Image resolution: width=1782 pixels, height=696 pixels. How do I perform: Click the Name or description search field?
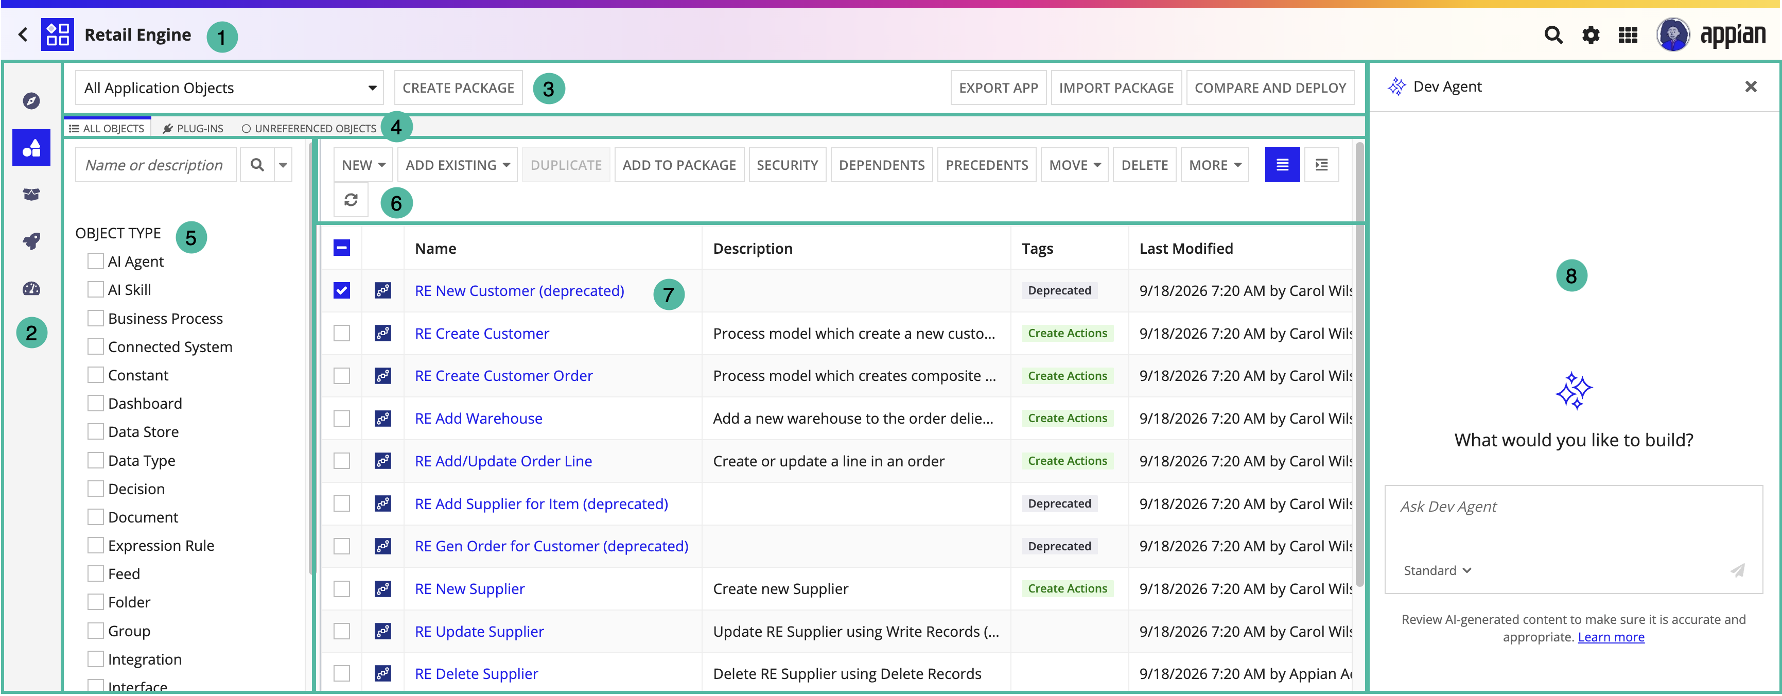pyautogui.click(x=155, y=165)
